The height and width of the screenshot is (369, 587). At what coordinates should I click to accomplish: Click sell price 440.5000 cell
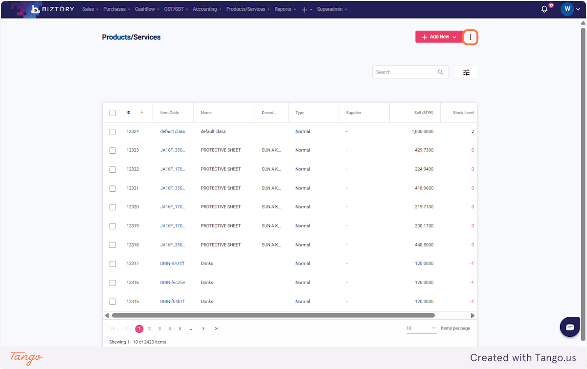(x=424, y=245)
